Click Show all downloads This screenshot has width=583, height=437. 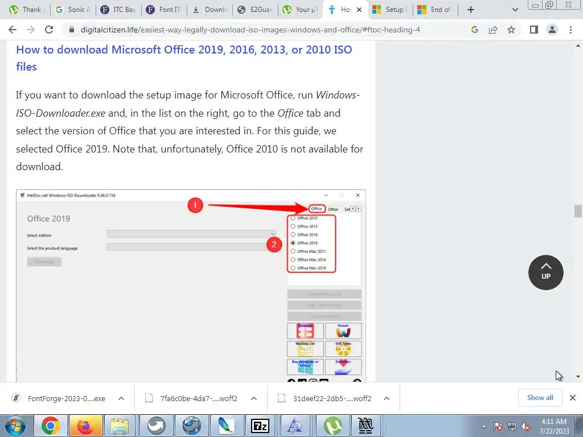pos(540,398)
